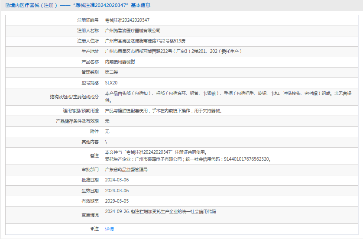Image resolution: width=363 pixels, height=239 pixels.
Task: Click the 无 value in 产品储存条件及有效期 row
Action: (107, 121)
